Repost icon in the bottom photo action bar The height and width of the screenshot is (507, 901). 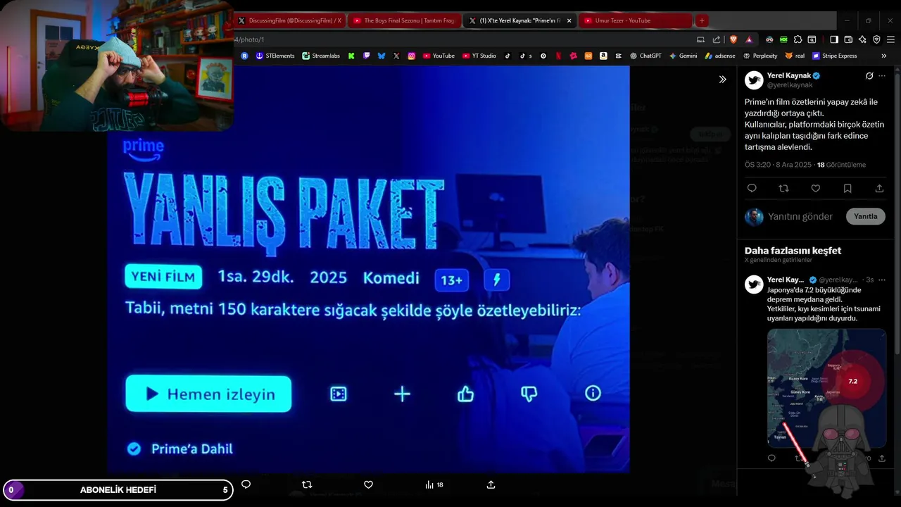[307, 484]
